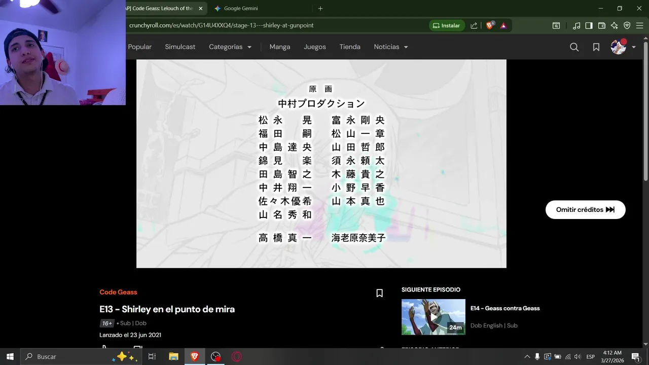
Task: Open the Crunchyroll watchlist bookmark in header
Action: click(x=596, y=47)
